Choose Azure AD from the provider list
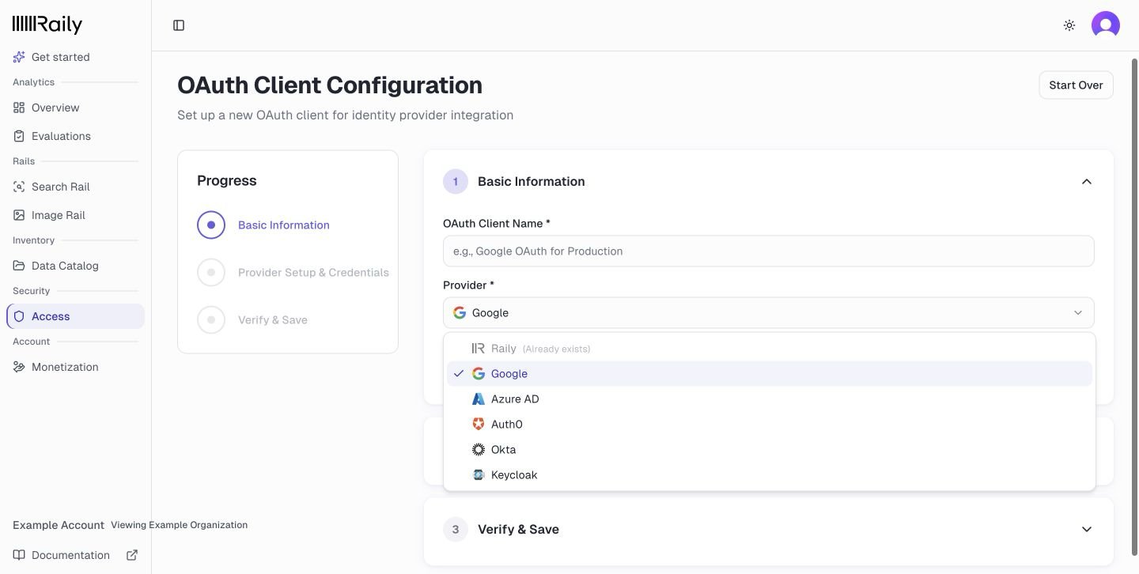The width and height of the screenshot is (1139, 574). 770,399
